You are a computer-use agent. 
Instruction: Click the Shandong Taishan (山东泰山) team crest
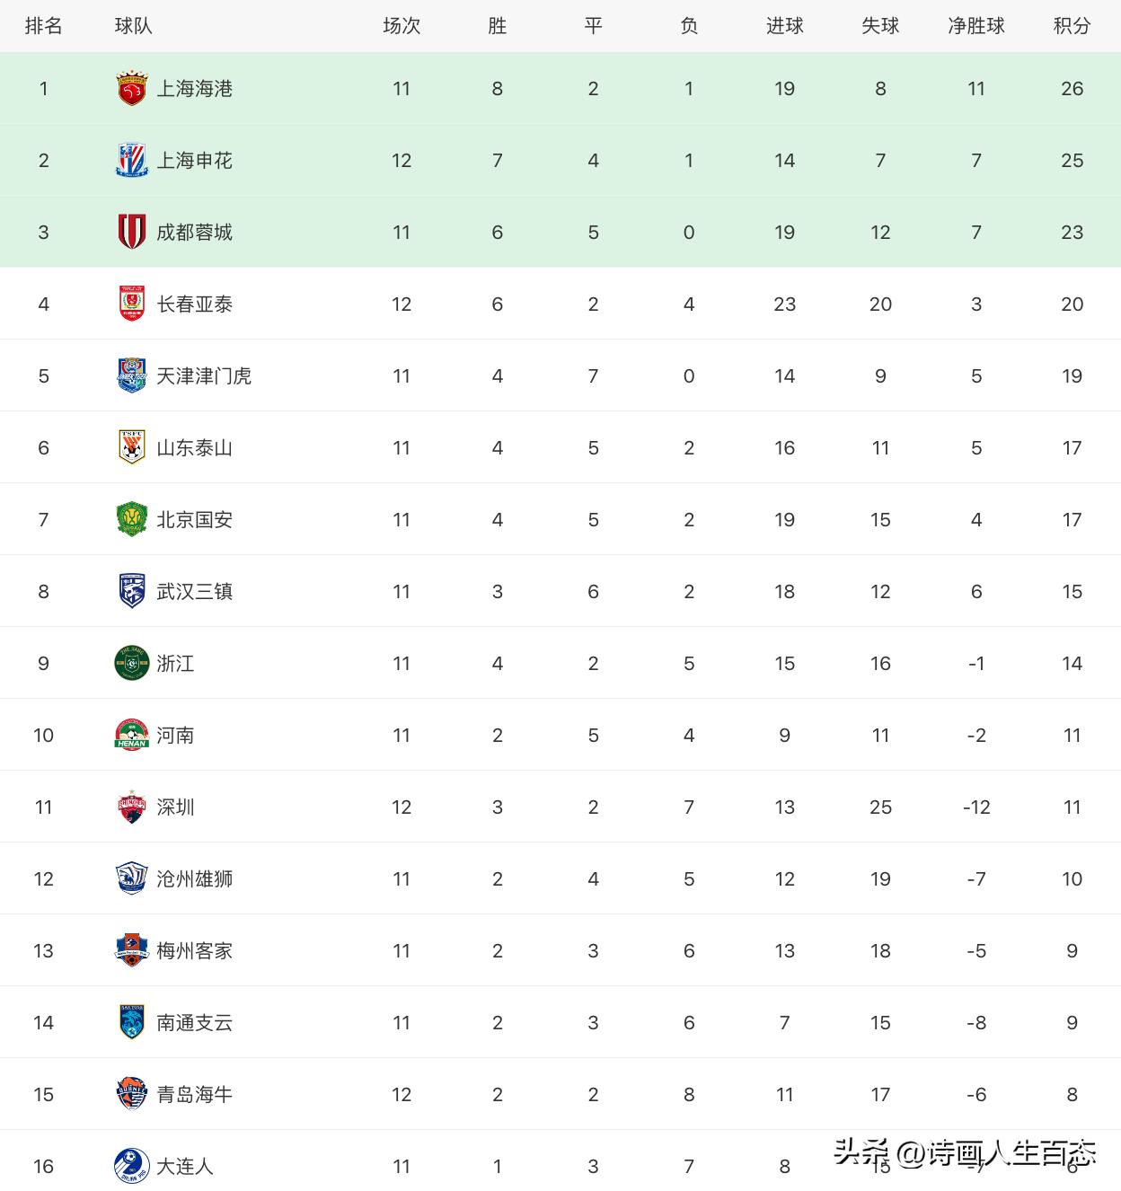coord(132,448)
